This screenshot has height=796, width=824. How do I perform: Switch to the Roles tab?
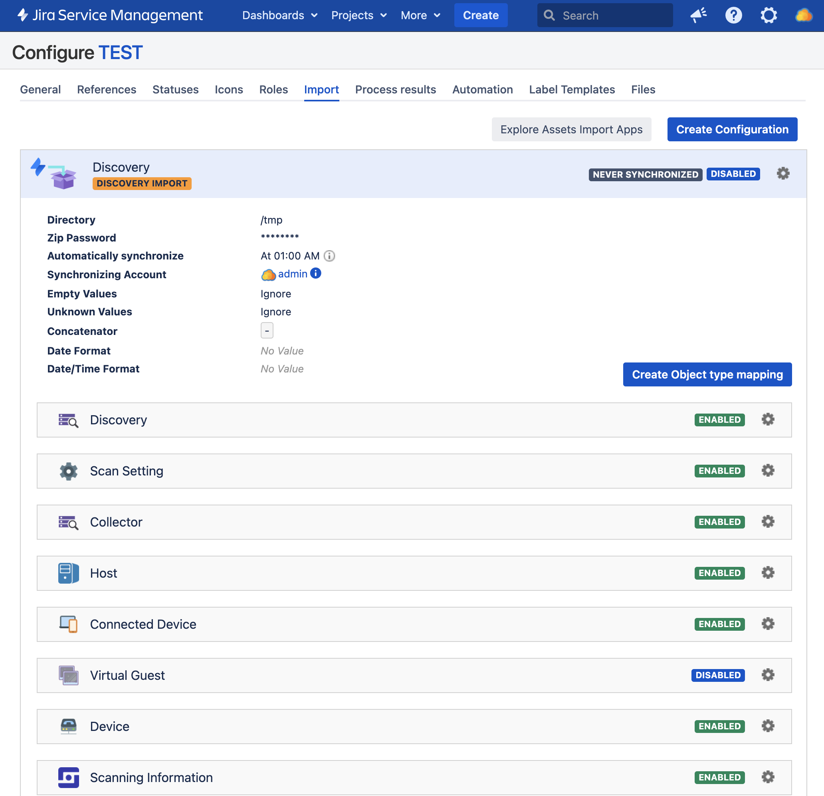[274, 89]
